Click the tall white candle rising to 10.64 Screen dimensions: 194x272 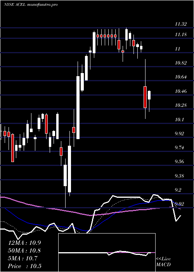pos(78,108)
